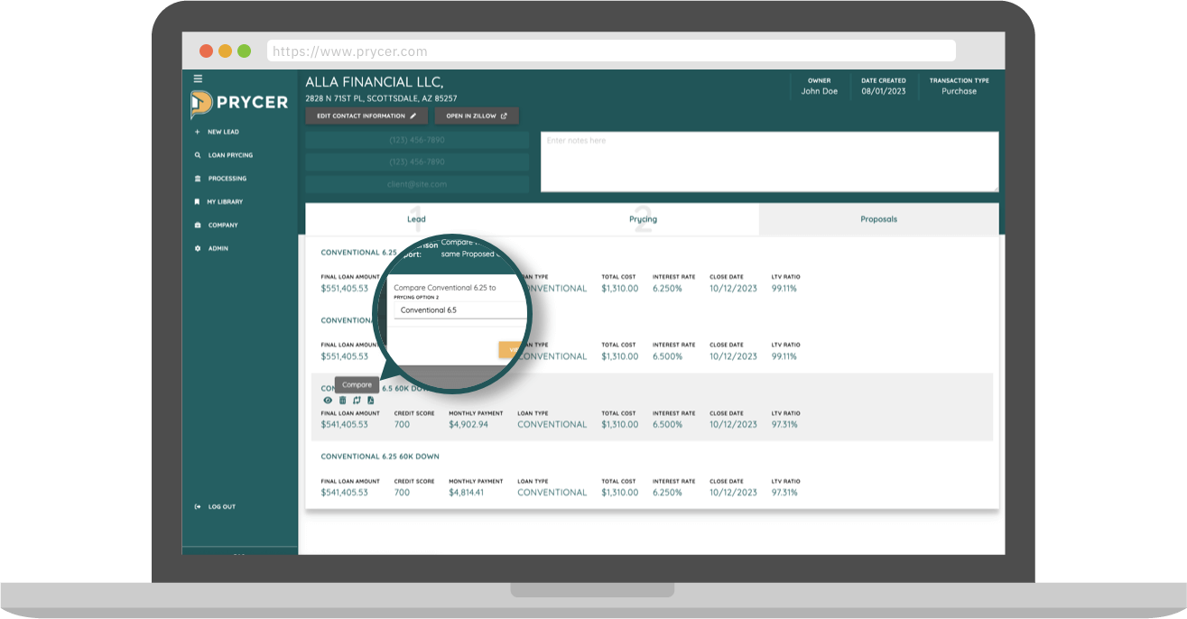Viewport: 1187px width, 619px height.
Task: Click the compare arrows icon on proposal
Action: tap(357, 401)
